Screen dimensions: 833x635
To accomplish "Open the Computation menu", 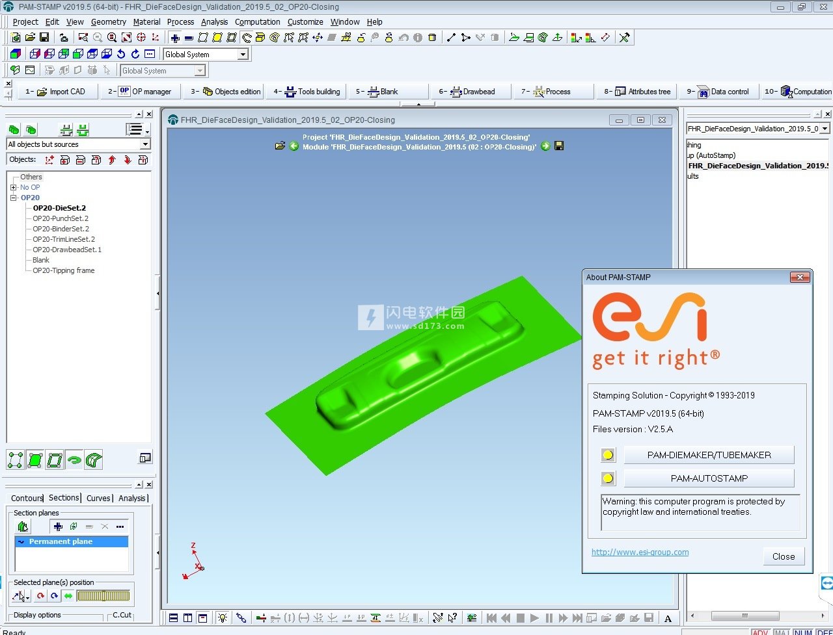I will click(x=257, y=21).
